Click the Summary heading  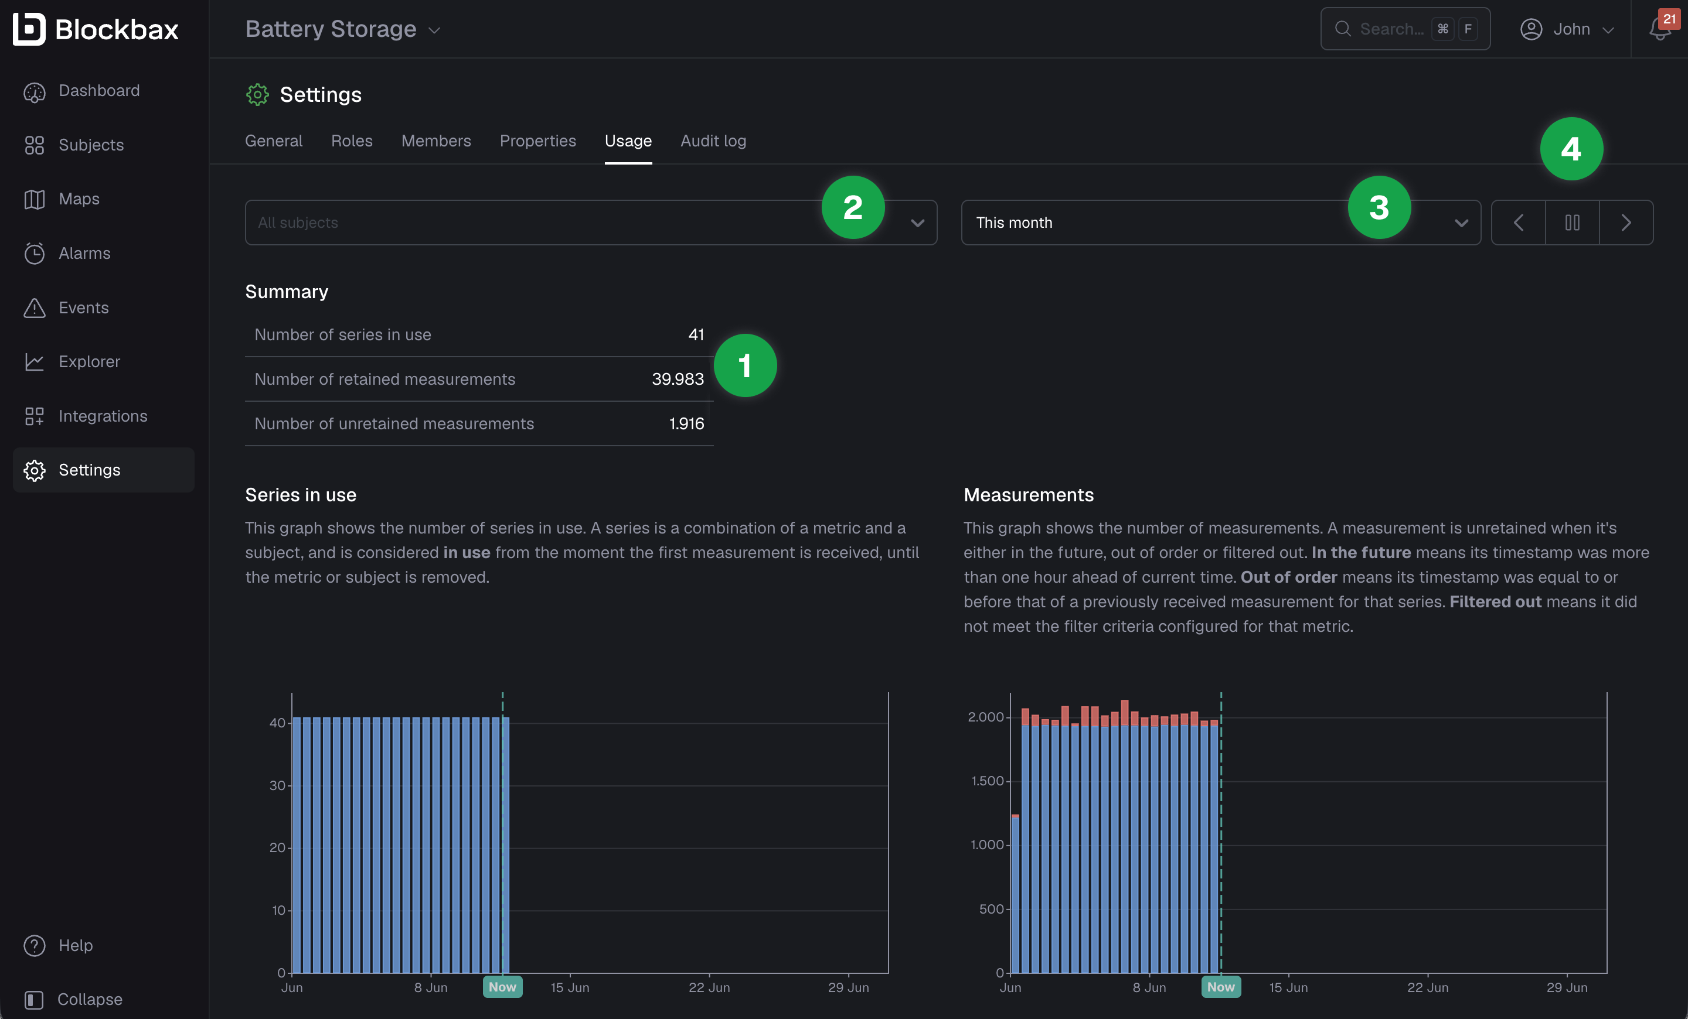(x=287, y=292)
